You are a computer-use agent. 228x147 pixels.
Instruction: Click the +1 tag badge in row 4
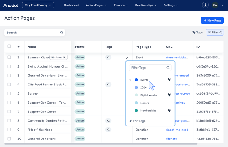coord(108,84)
